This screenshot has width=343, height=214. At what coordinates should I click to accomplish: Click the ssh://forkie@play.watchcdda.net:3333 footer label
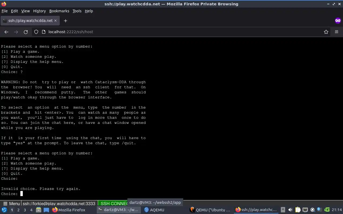[59, 204]
